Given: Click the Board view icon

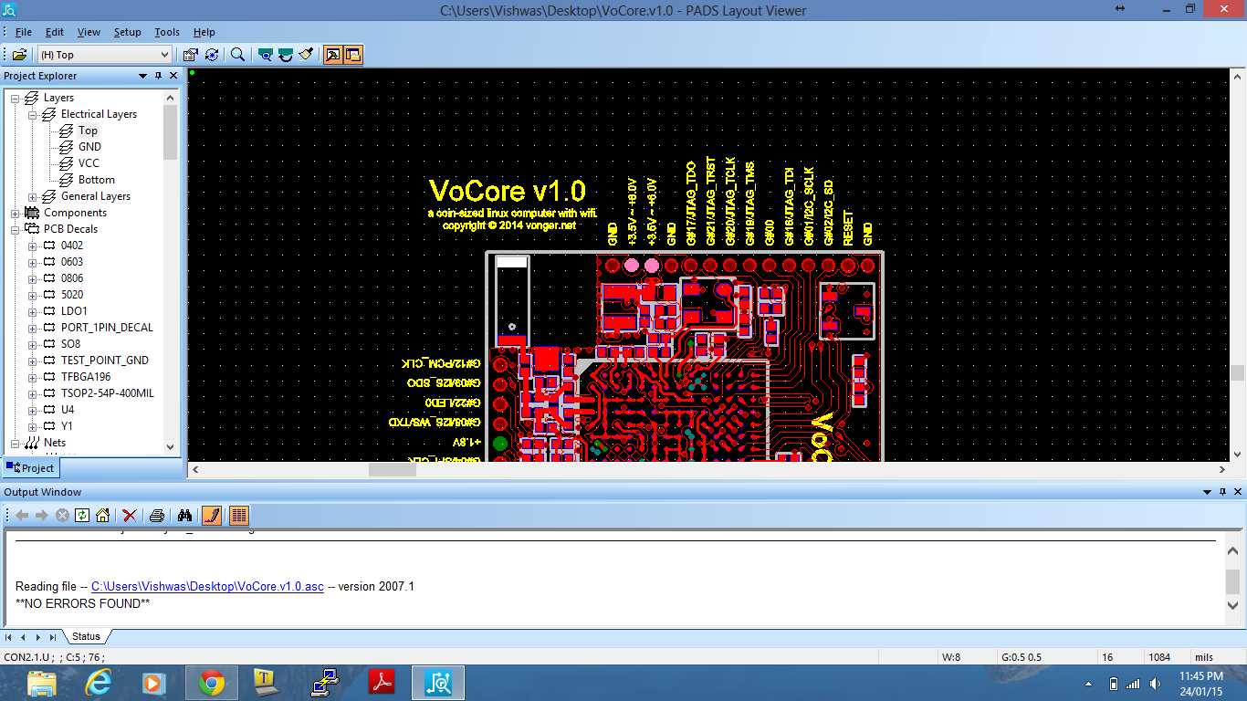Looking at the screenshot, I should point(266,55).
